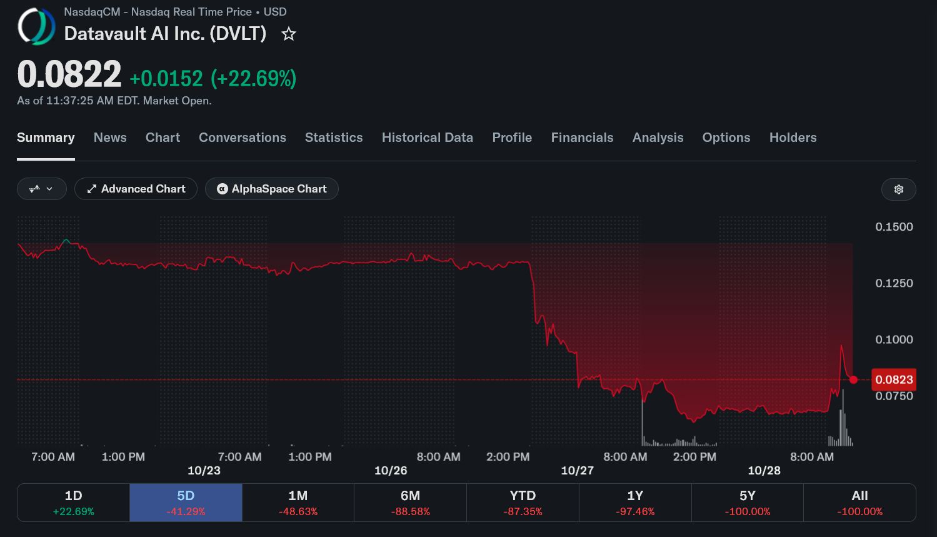Viewport: 937px width, 537px height.
Task: Click the +22.69% change value
Action: tap(254, 79)
